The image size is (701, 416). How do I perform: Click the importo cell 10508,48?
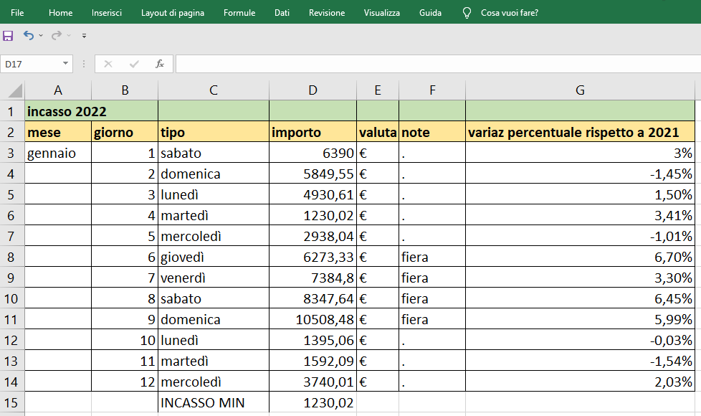coord(313,319)
